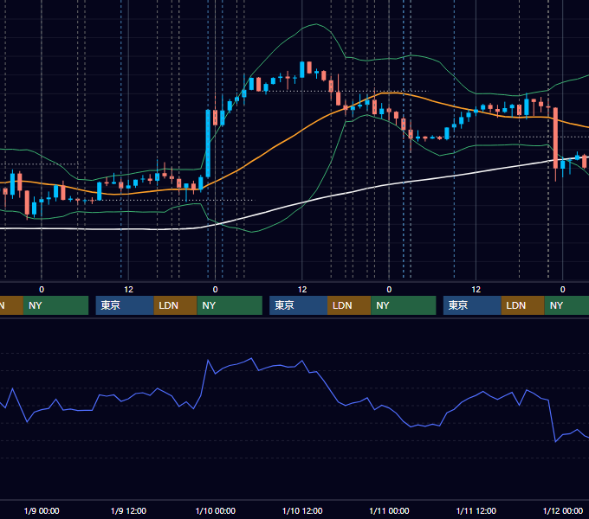Image resolution: width=589 pixels, height=519 pixels.
Task: Click the 1/11 00:00 date label
Action: click(x=389, y=510)
